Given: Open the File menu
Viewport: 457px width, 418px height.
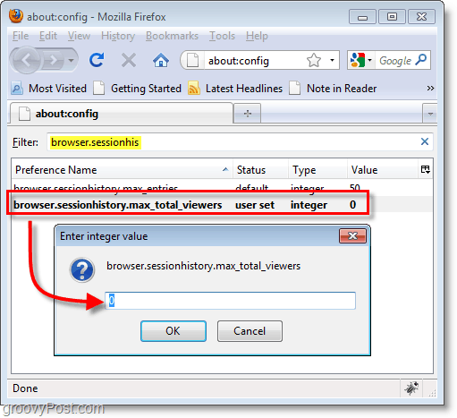Looking at the screenshot, I should pyautogui.click(x=21, y=36).
